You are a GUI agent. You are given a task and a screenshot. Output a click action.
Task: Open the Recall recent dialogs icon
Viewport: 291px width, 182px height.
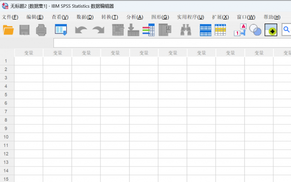61,30
